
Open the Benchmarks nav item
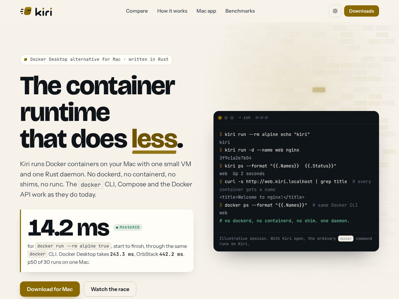pos(240,11)
